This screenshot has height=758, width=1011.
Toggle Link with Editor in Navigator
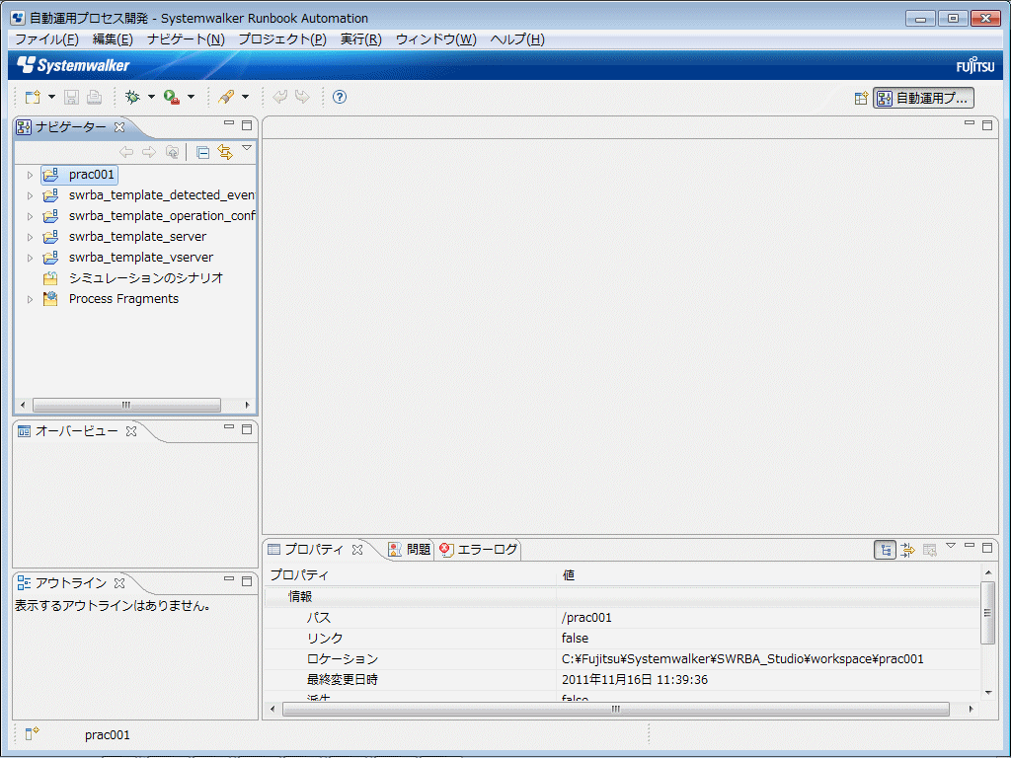coord(225,152)
